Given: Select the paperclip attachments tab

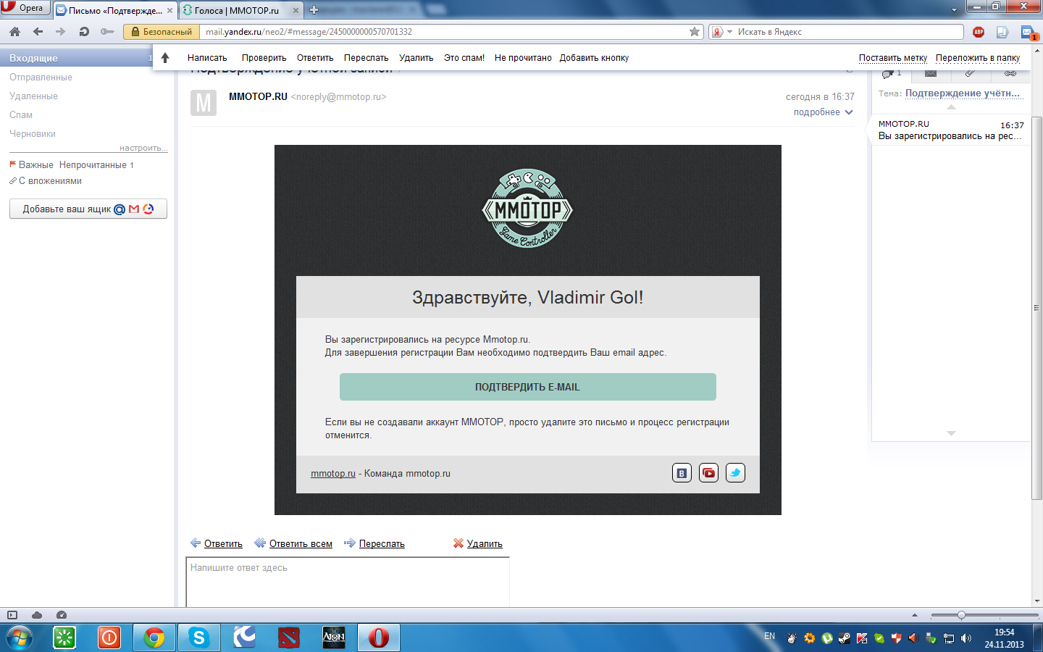Looking at the screenshot, I should (971, 73).
